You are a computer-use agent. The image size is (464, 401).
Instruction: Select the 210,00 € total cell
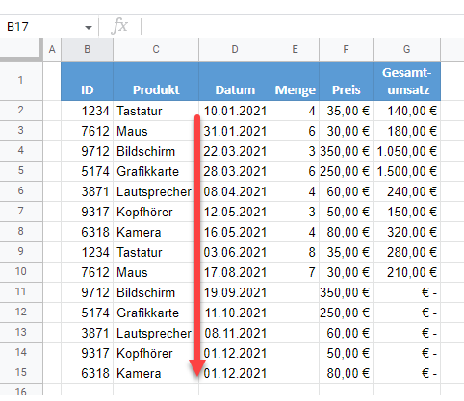(x=406, y=272)
